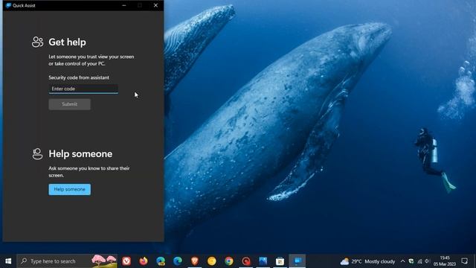Viewport: 476px width, 268px height.
Task: Open the red circular app in taskbar
Action: click(246, 261)
